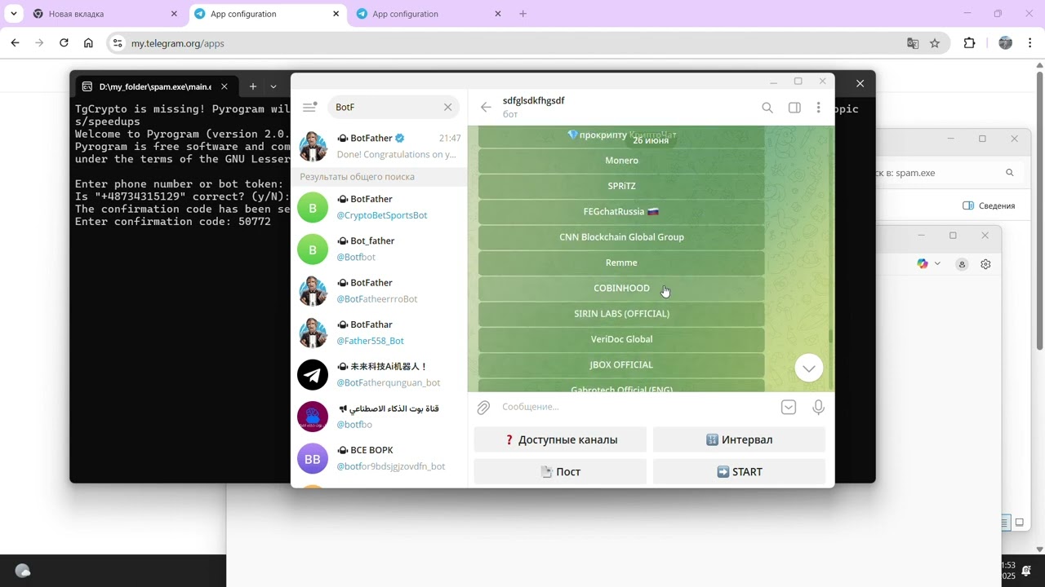Click the Интервал keyboard button

[x=739, y=439]
